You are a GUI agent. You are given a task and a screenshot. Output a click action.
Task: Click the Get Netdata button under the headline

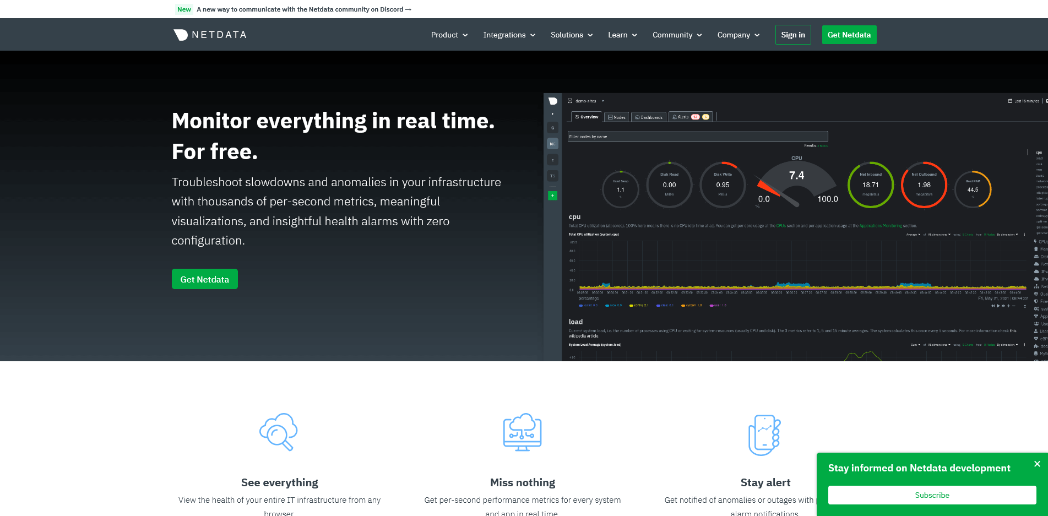(x=205, y=279)
